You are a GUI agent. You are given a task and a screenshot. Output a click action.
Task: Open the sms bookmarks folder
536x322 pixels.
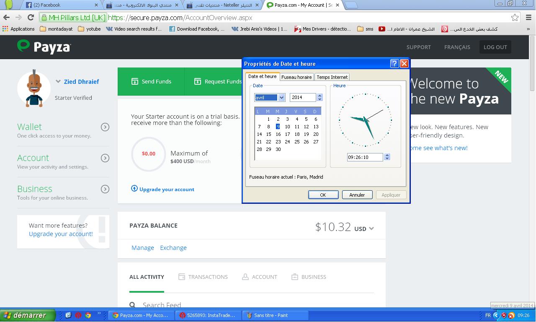point(365,29)
